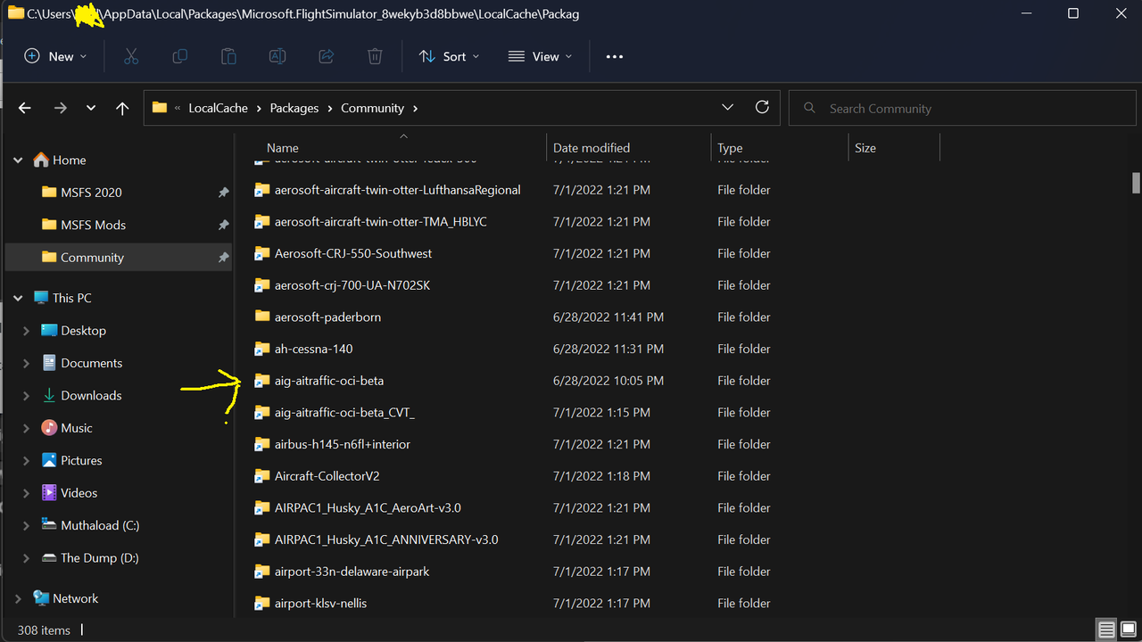This screenshot has width=1142, height=642.
Task: Click the ah-cessna-140 folder icon
Action: click(261, 349)
